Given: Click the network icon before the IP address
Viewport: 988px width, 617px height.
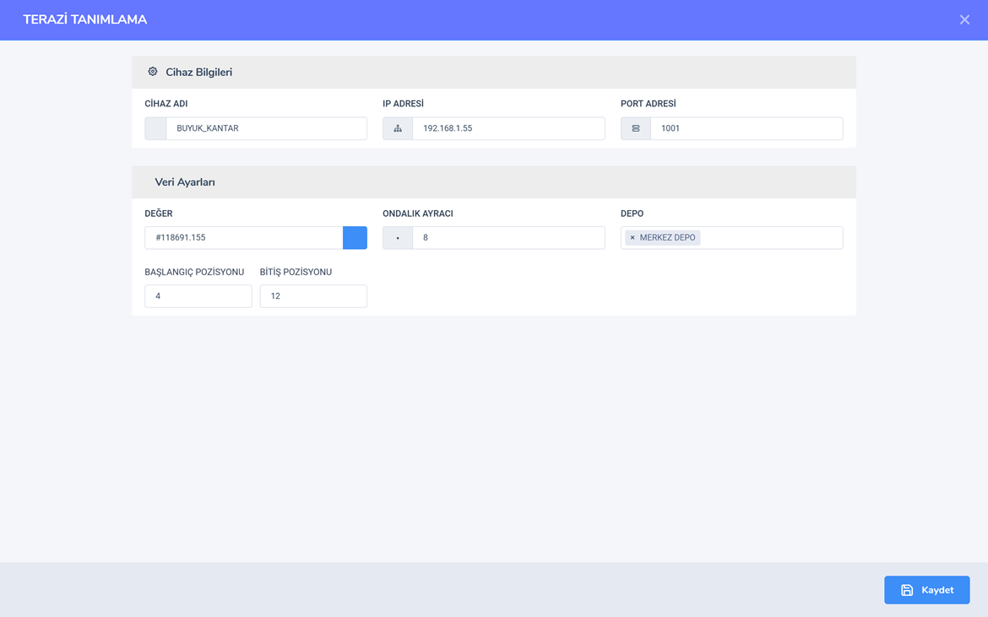Looking at the screenshot, I should click(398, 128).
